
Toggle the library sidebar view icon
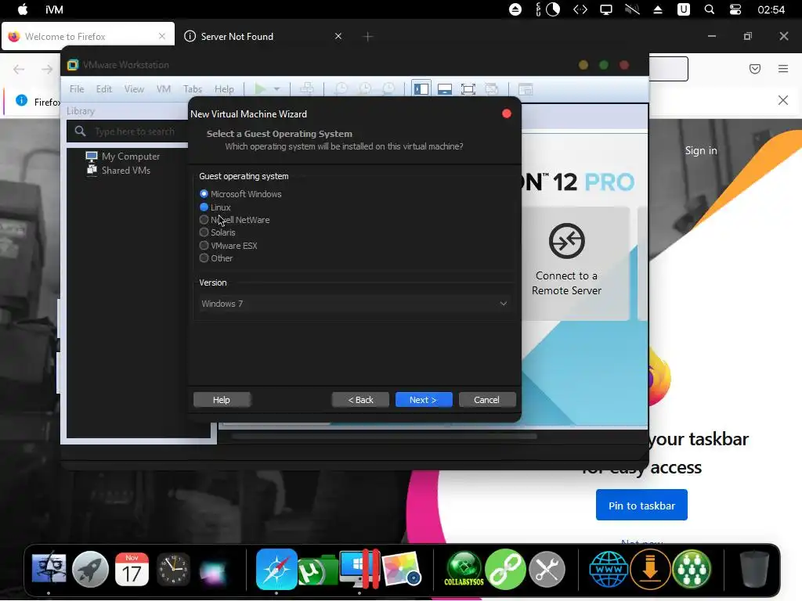coord(421,89)
